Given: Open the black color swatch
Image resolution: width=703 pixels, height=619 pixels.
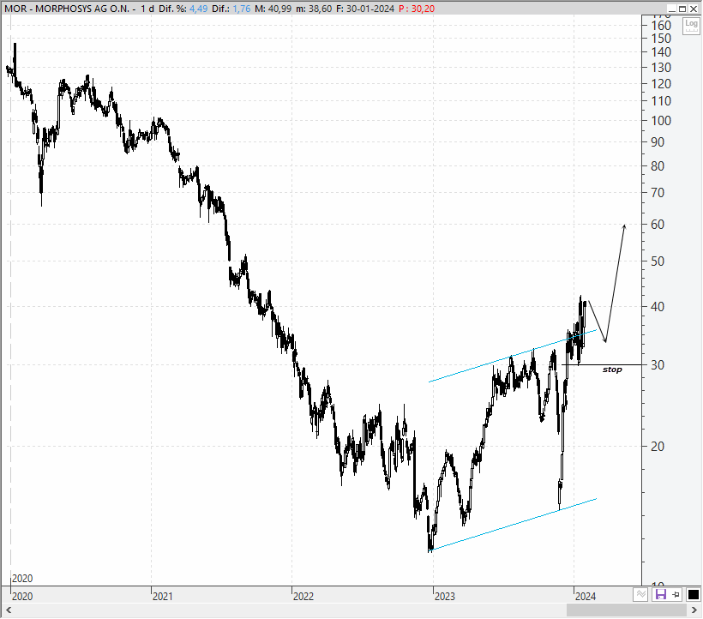Looking at the screenshot, I should 693,595.
